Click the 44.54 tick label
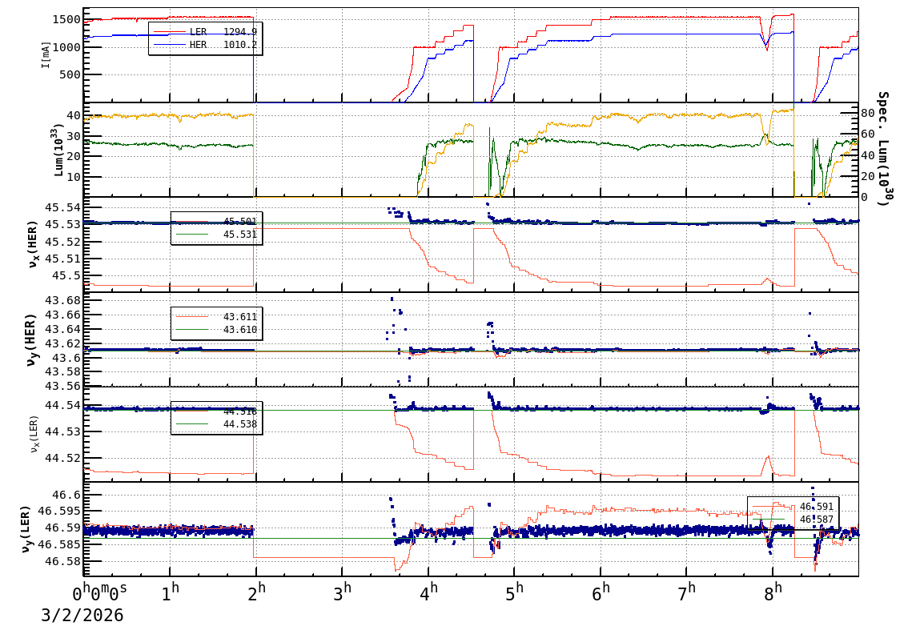 coord(63,405)
